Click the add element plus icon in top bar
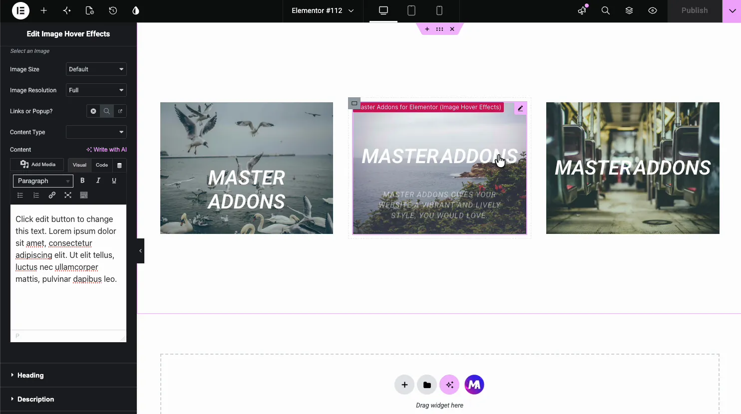The width and height of the screenshot is (741, 414). tap(44, 10)
